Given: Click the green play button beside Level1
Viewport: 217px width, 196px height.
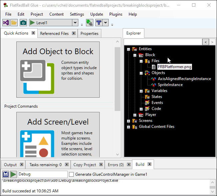Looking at the screenshot, I should [32, 23].
